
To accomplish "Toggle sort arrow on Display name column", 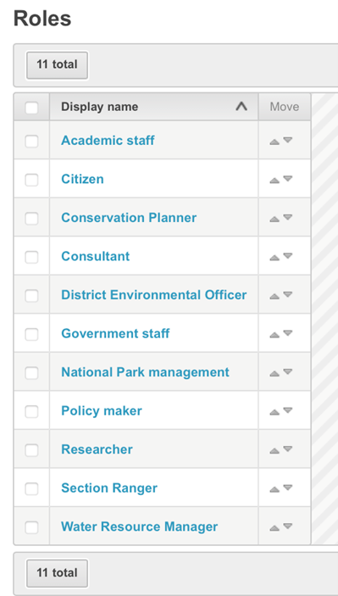I will (x=241, y=107).
